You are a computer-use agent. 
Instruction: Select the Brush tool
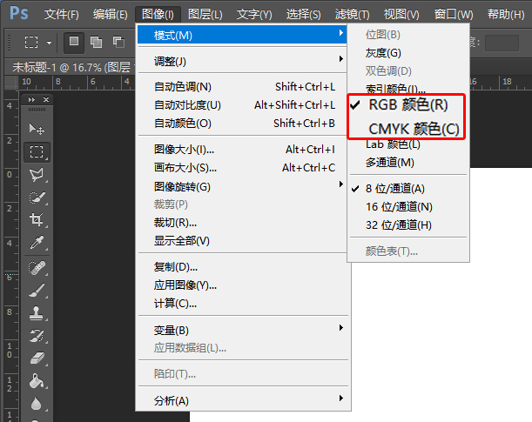pyautogui.click(x=37, y=291)
